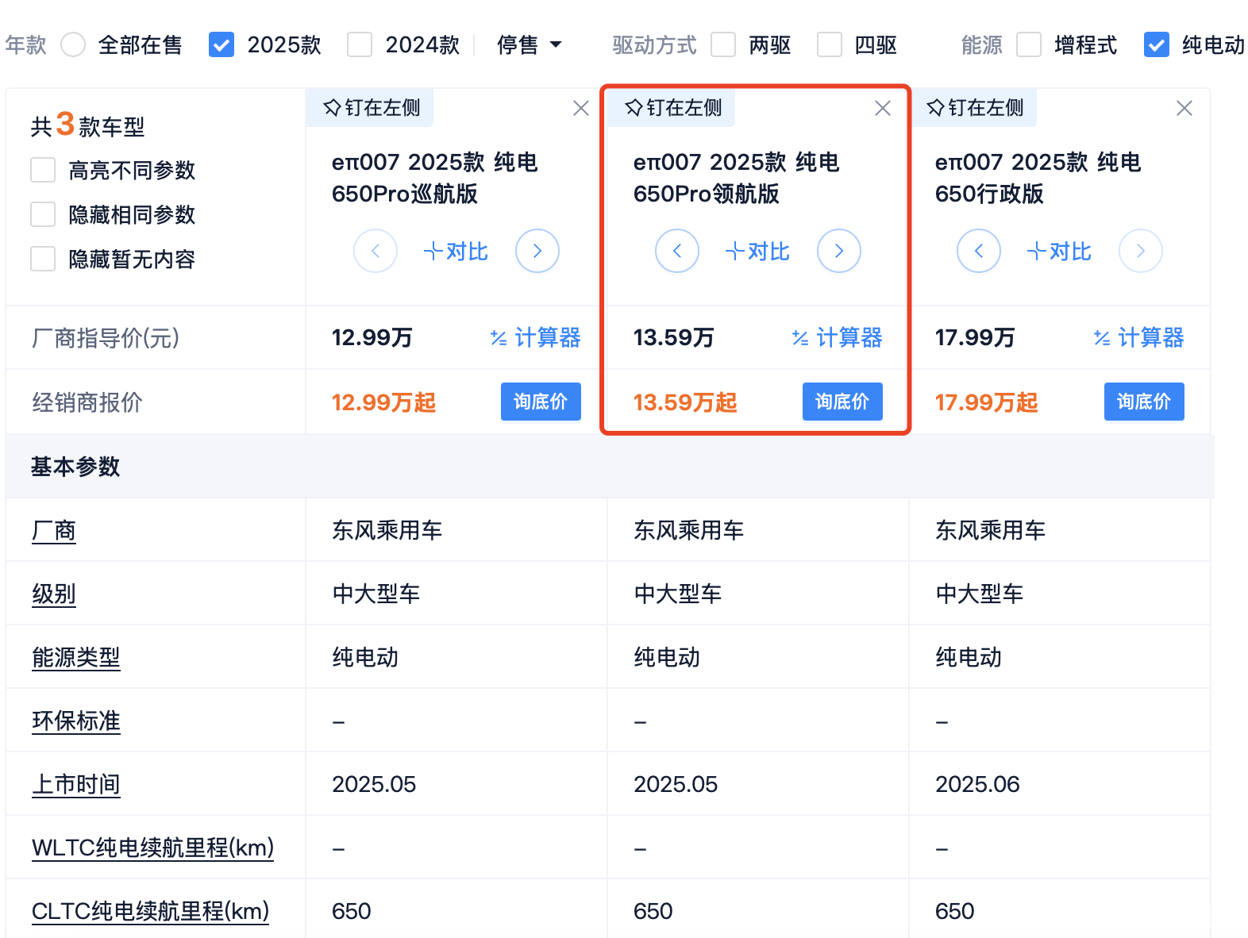Click 询底价 for 17.99万起 model

pyautogui.click(x=1144, y=402)
